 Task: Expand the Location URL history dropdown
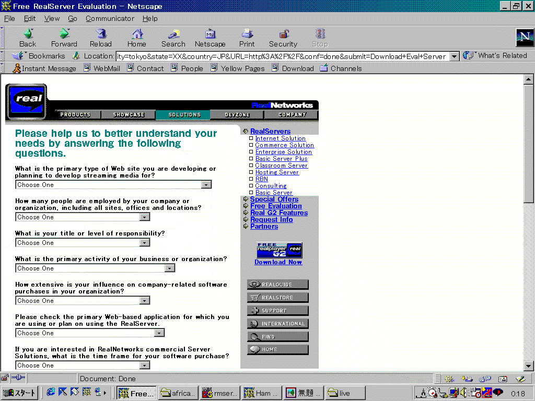[454, 56]
